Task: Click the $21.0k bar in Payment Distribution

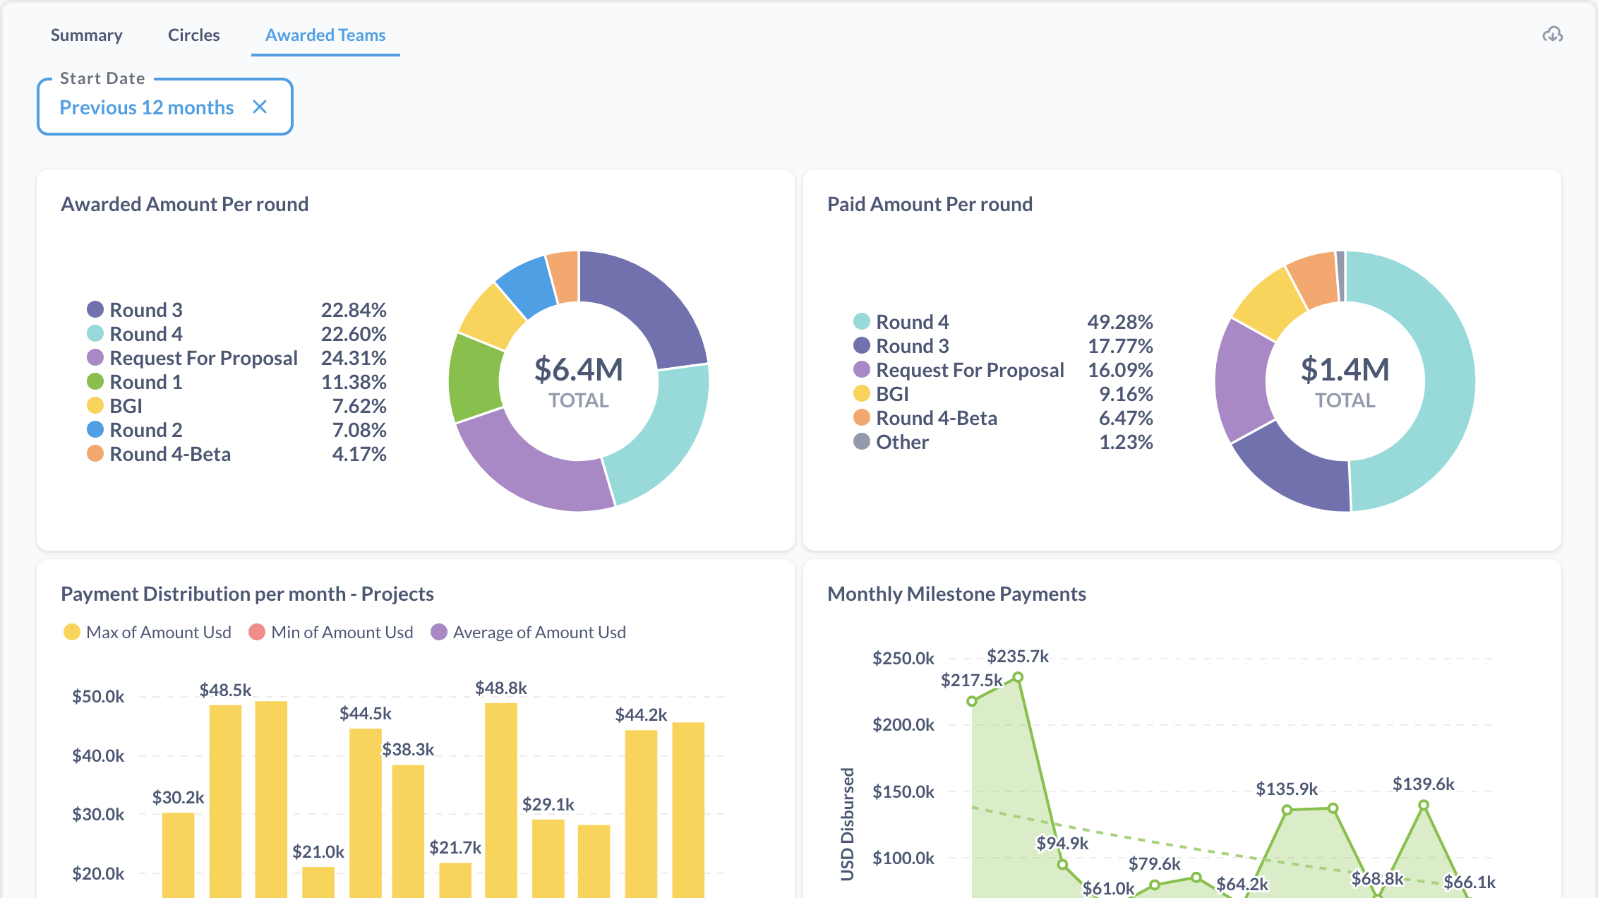Action: tap(318, 882)
